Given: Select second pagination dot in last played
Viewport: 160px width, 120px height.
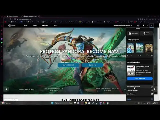Looking at the screenshot, I should 140,55.
